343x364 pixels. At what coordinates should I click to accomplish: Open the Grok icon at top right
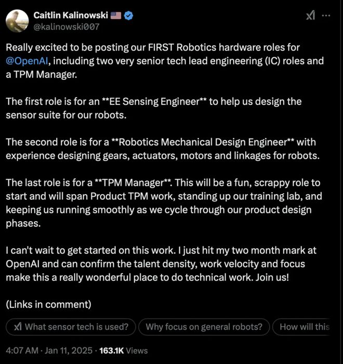coord(311,16)
